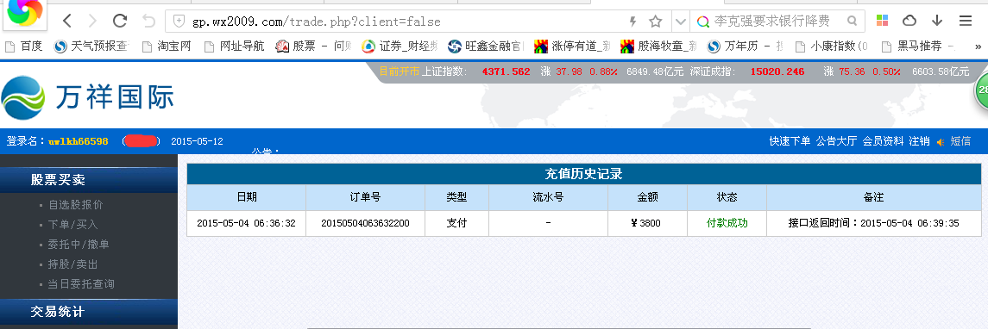The height and width of the screenshot is (329, 988).
Task: Click the undo closed tab arrow icon
Action: pyautogui.click(x=148, y=22)
